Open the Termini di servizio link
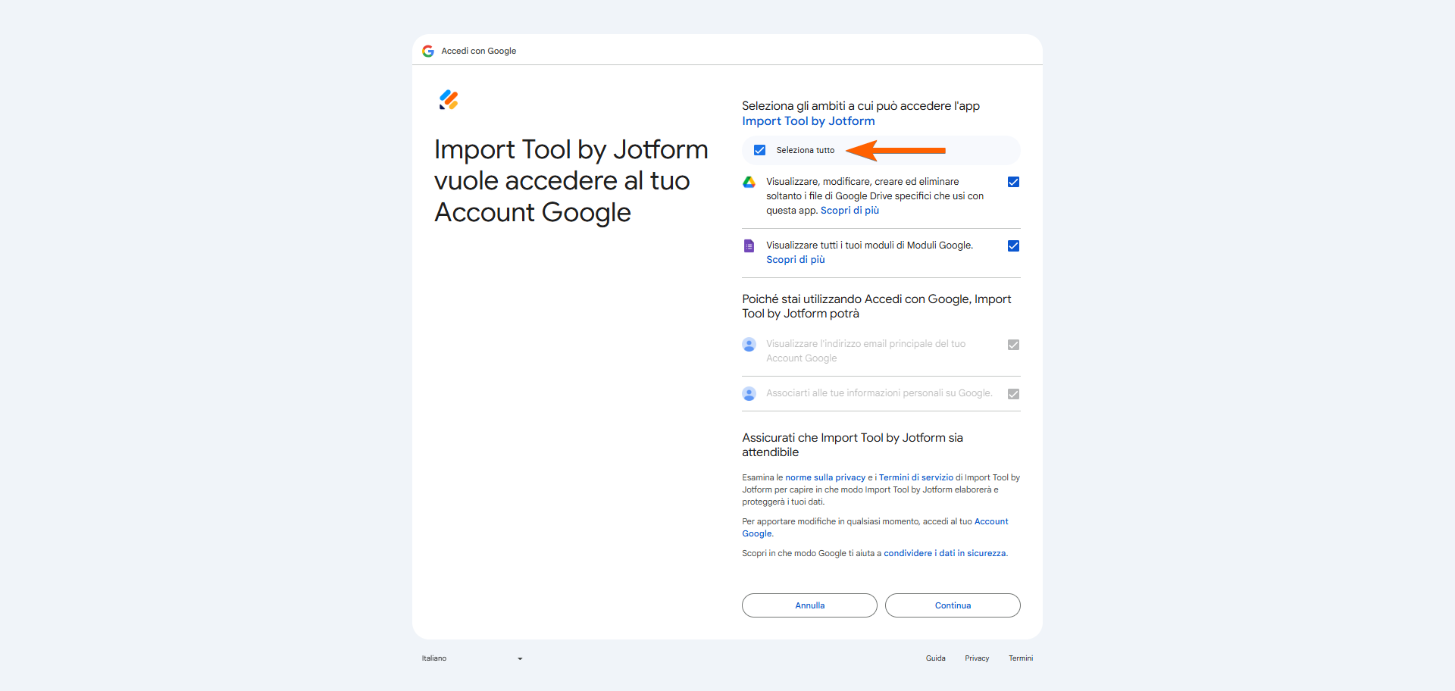The image size is (1455, 691). 915,477
